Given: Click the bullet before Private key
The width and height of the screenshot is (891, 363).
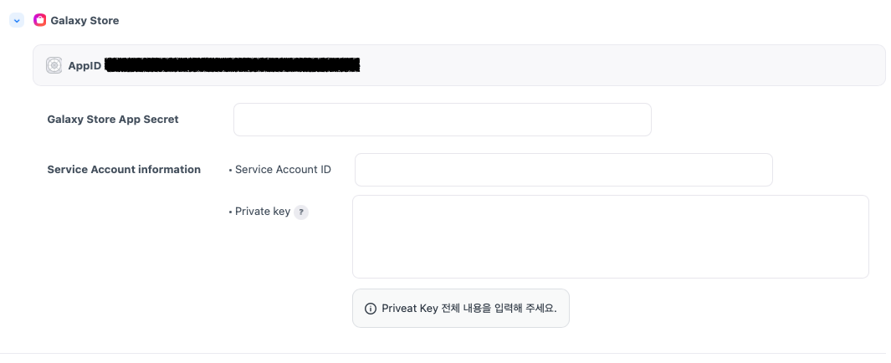Looking at the screenshot, I should tap(230, 212).
